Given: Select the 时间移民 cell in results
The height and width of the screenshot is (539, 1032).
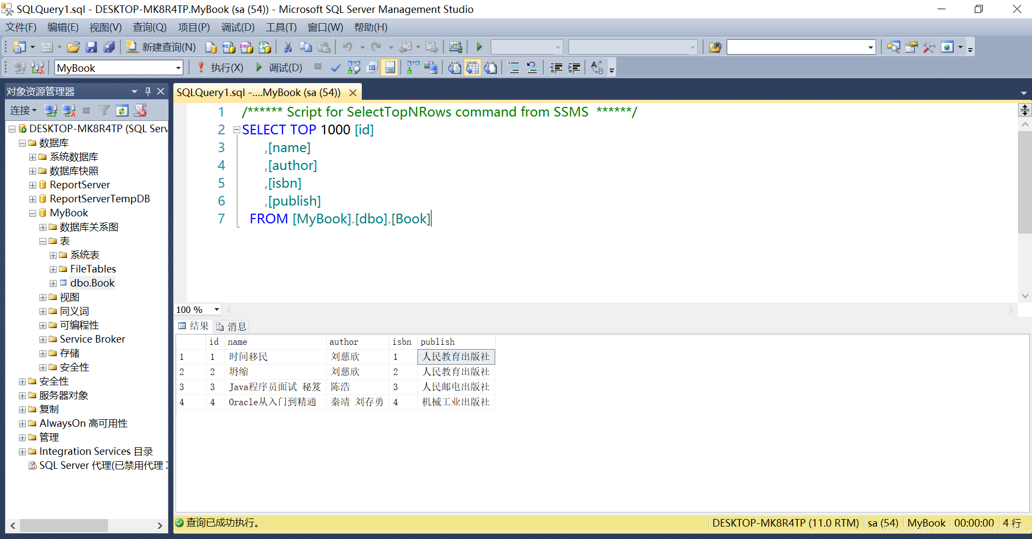Looking at the screenshot, I should (x=275, y=357).
